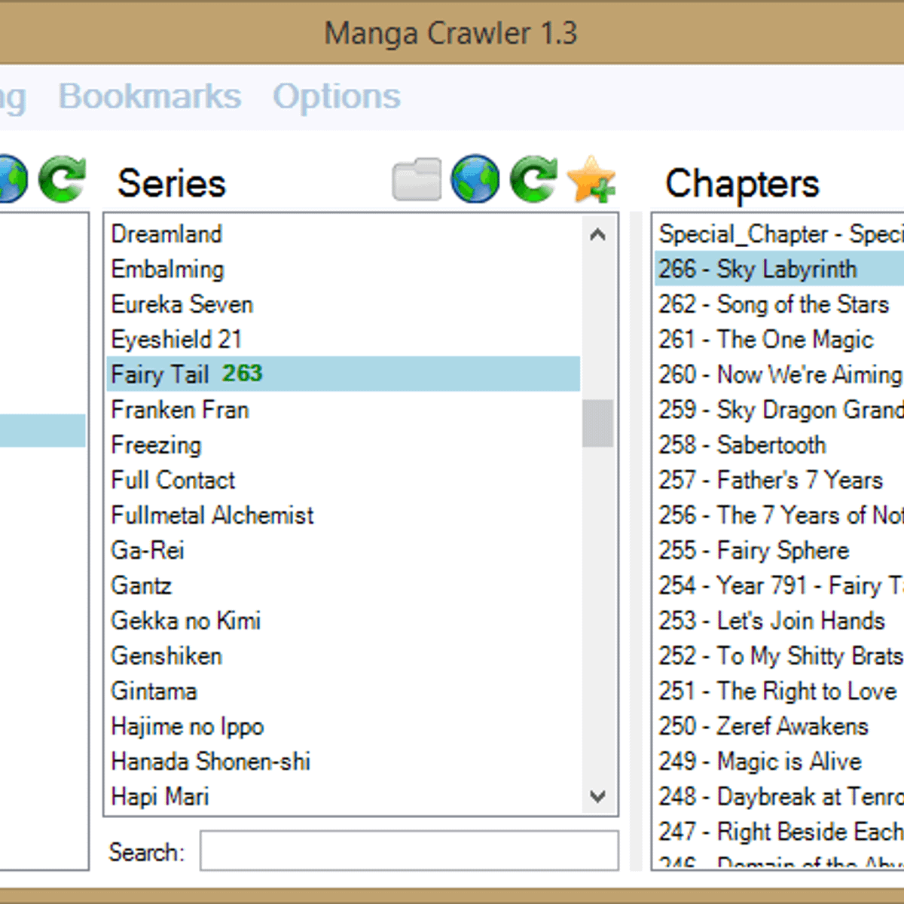Add bookmark with star plus icon
Screen dimensions: 904x904
click(x=591, y=180)
